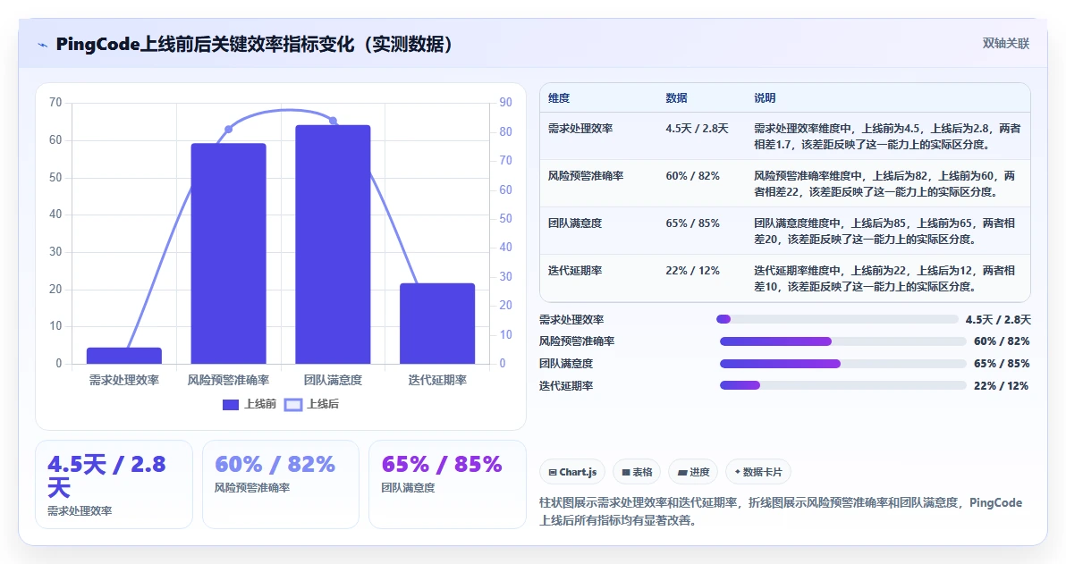Click 迭代延期率 label beside progress bar

(566, 386)
